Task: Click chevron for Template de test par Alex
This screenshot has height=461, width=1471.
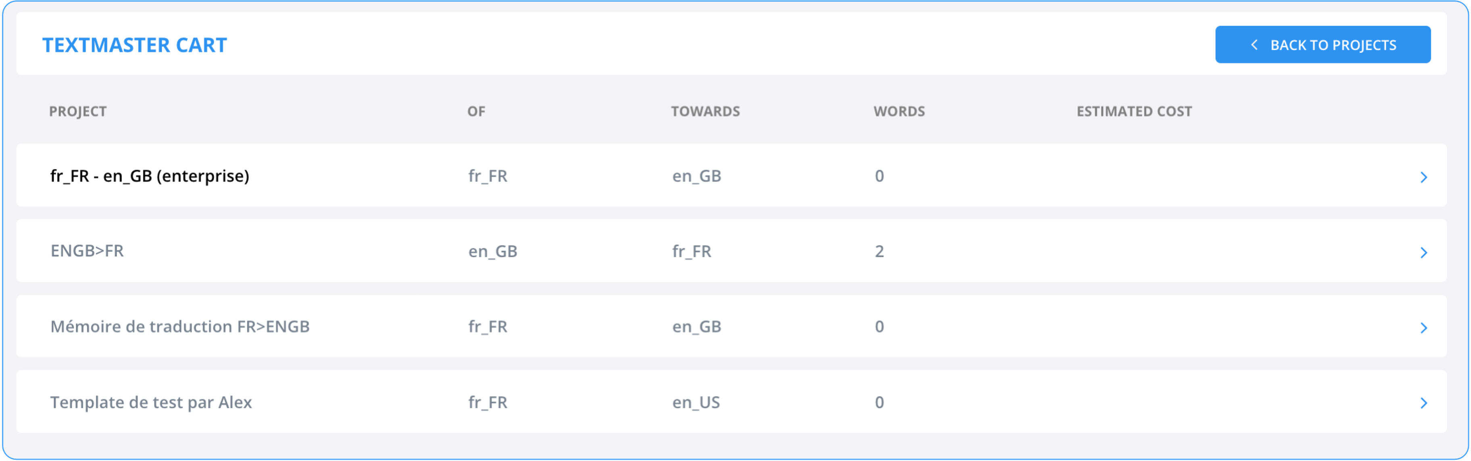Action: click(x=1423, y=403)
